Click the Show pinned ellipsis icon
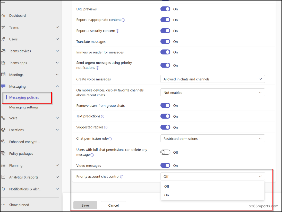Screen dimensions: 282x212 (3, 205)
